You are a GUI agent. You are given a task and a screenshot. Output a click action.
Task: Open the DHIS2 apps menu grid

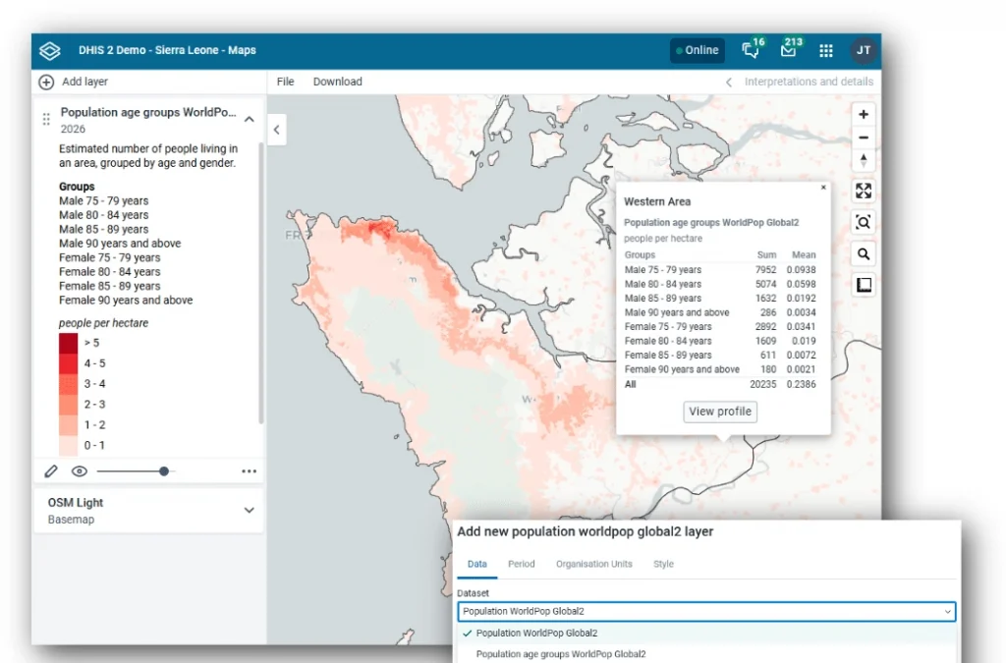point(825,50)
